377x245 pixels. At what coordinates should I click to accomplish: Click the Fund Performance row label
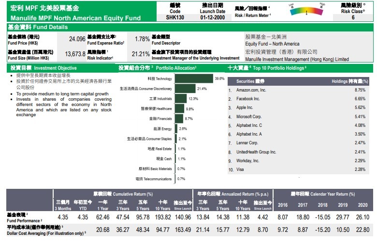point(25,217)
